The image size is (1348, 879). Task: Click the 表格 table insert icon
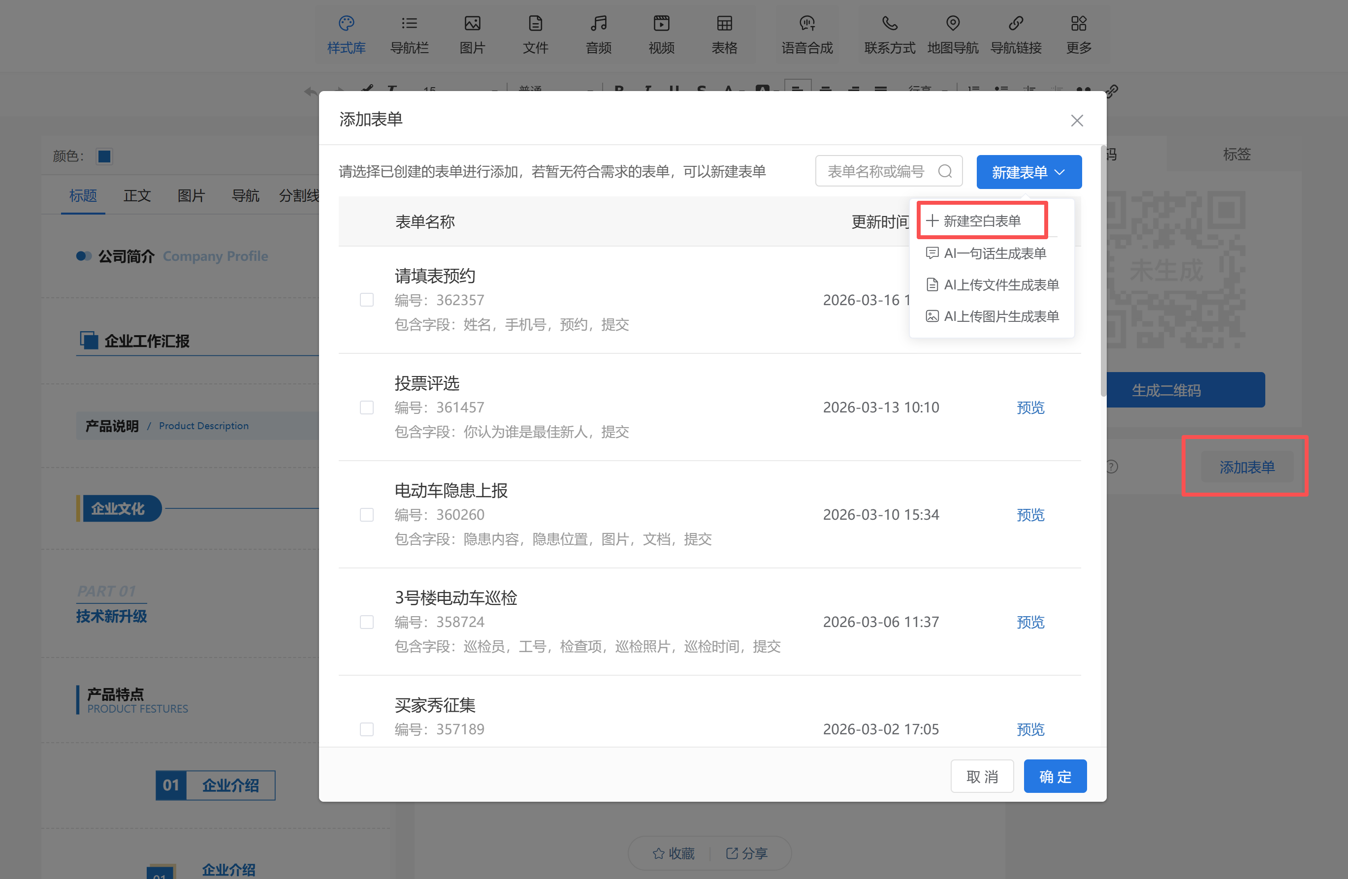(724, 24)
